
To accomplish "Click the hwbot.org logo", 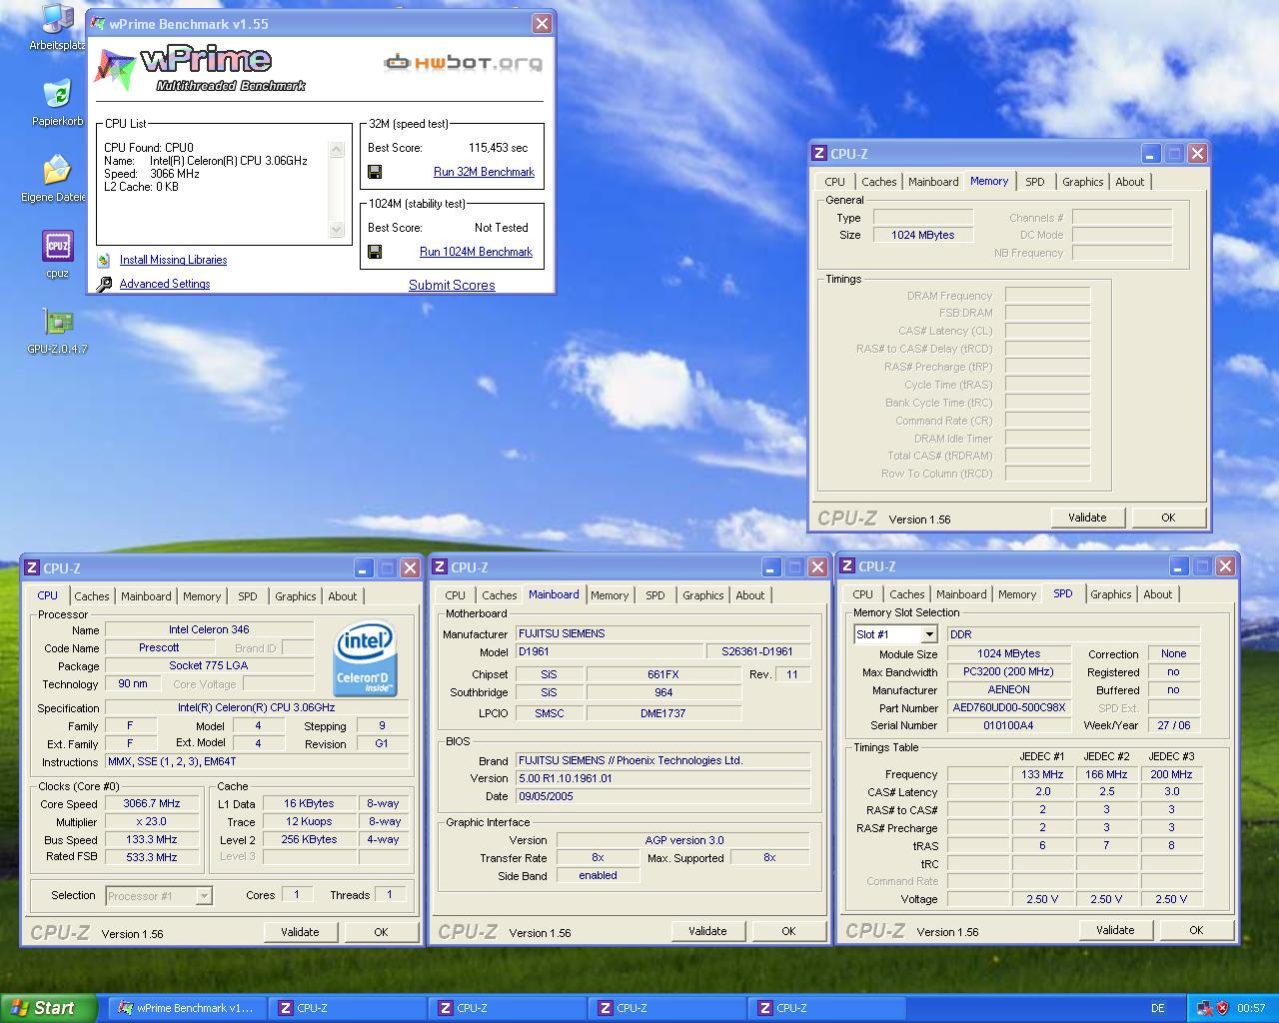I will click(x=464, y=63).
